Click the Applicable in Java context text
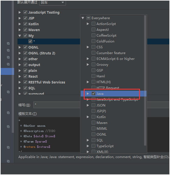Image resolution: width=170 pixels, height=175 pixels. point(94,157)
